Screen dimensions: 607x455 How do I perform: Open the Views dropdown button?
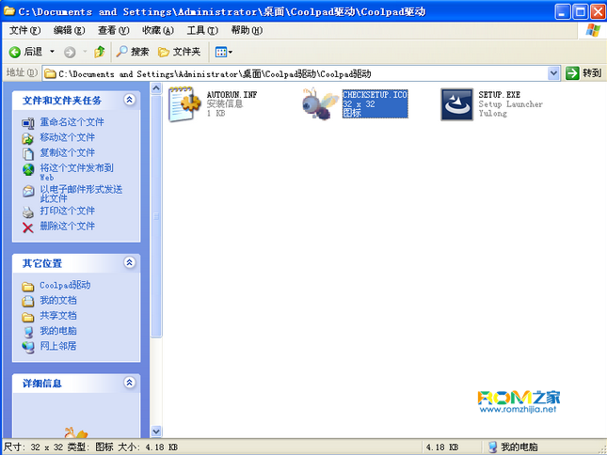(224, 52)
